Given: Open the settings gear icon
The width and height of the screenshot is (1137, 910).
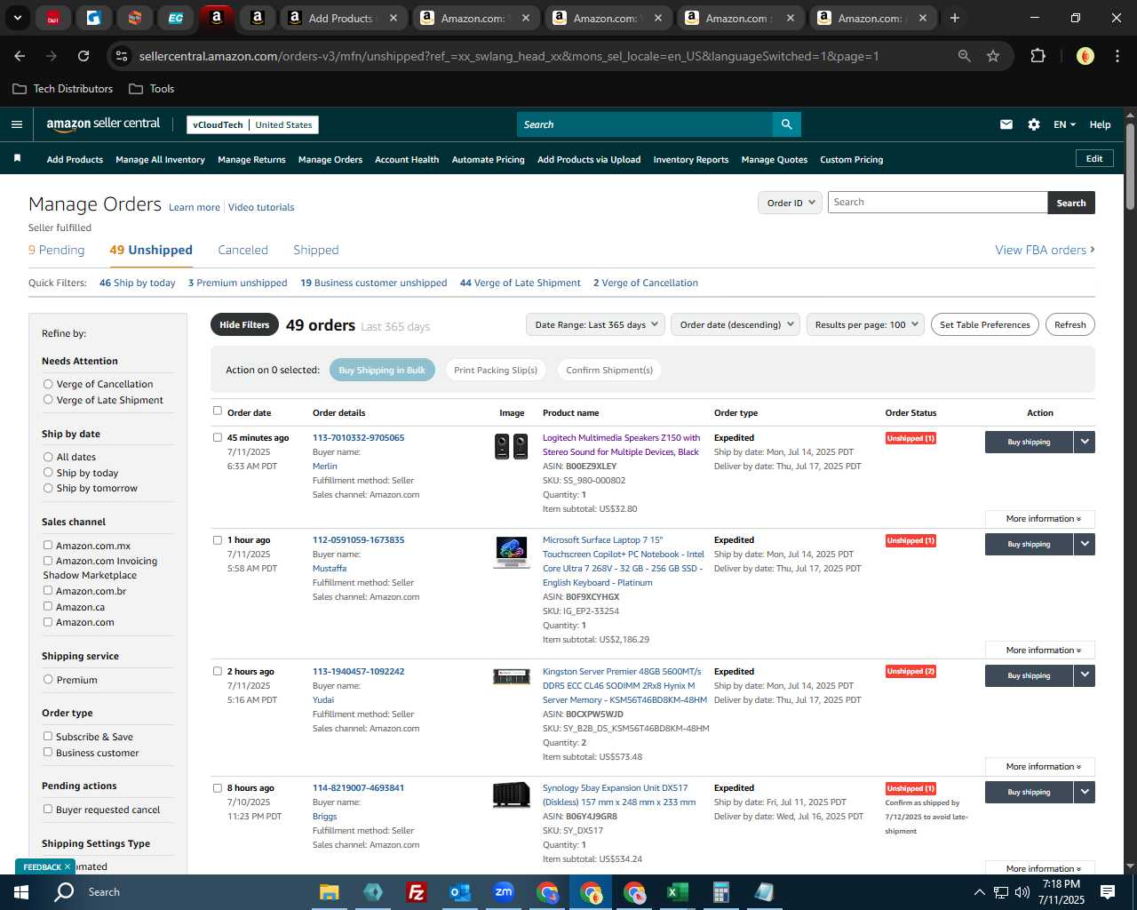Looking at the screenshot, I should coord(1034,124).
